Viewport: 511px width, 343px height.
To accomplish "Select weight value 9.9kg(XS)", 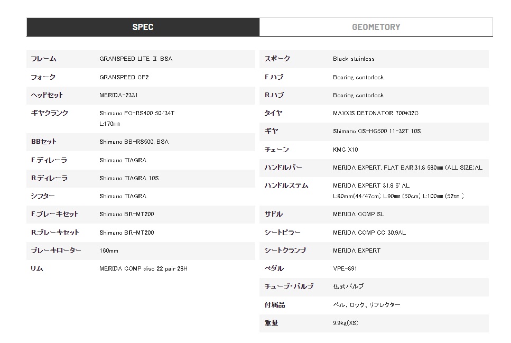I will coord(346,323).
